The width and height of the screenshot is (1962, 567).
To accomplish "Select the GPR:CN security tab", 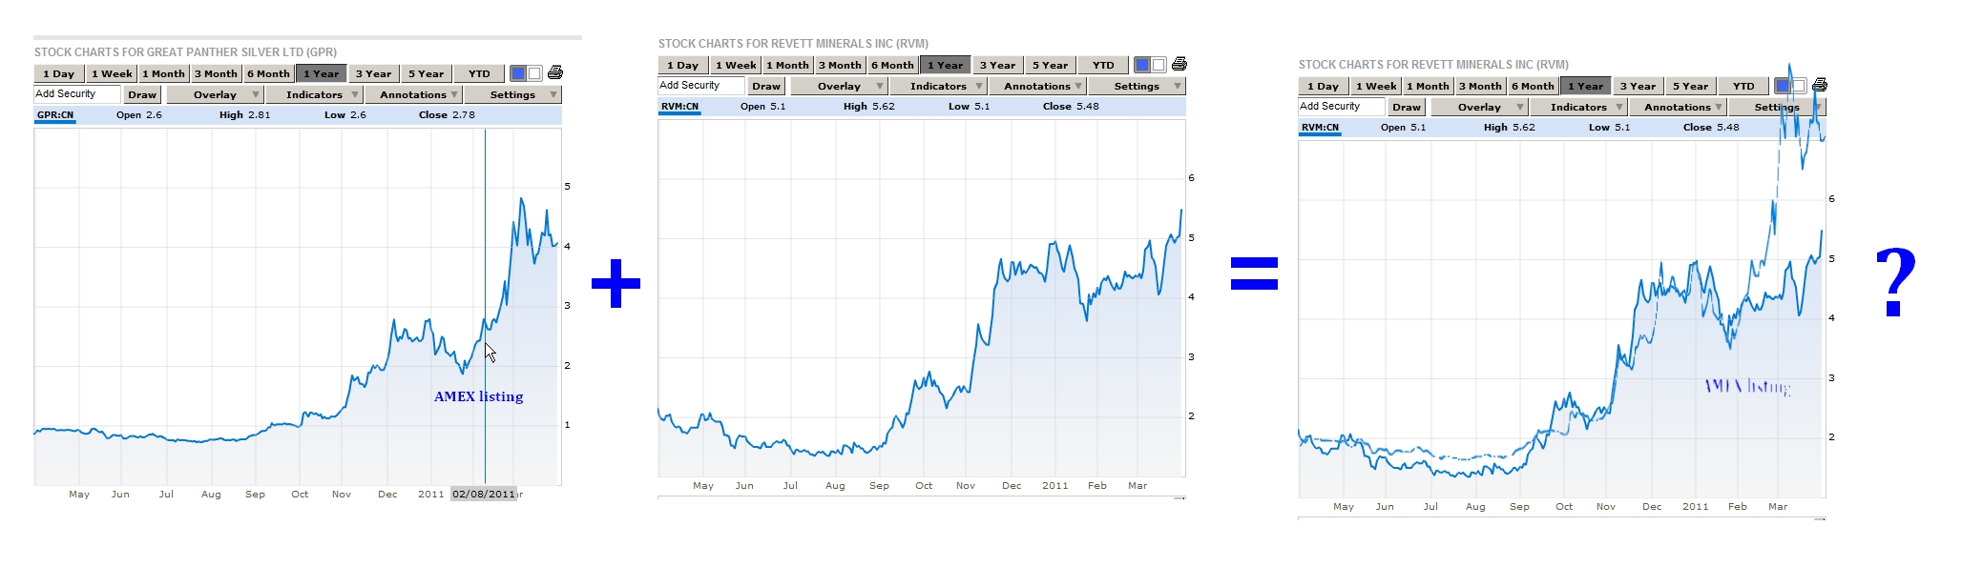I will pos(55,115).
